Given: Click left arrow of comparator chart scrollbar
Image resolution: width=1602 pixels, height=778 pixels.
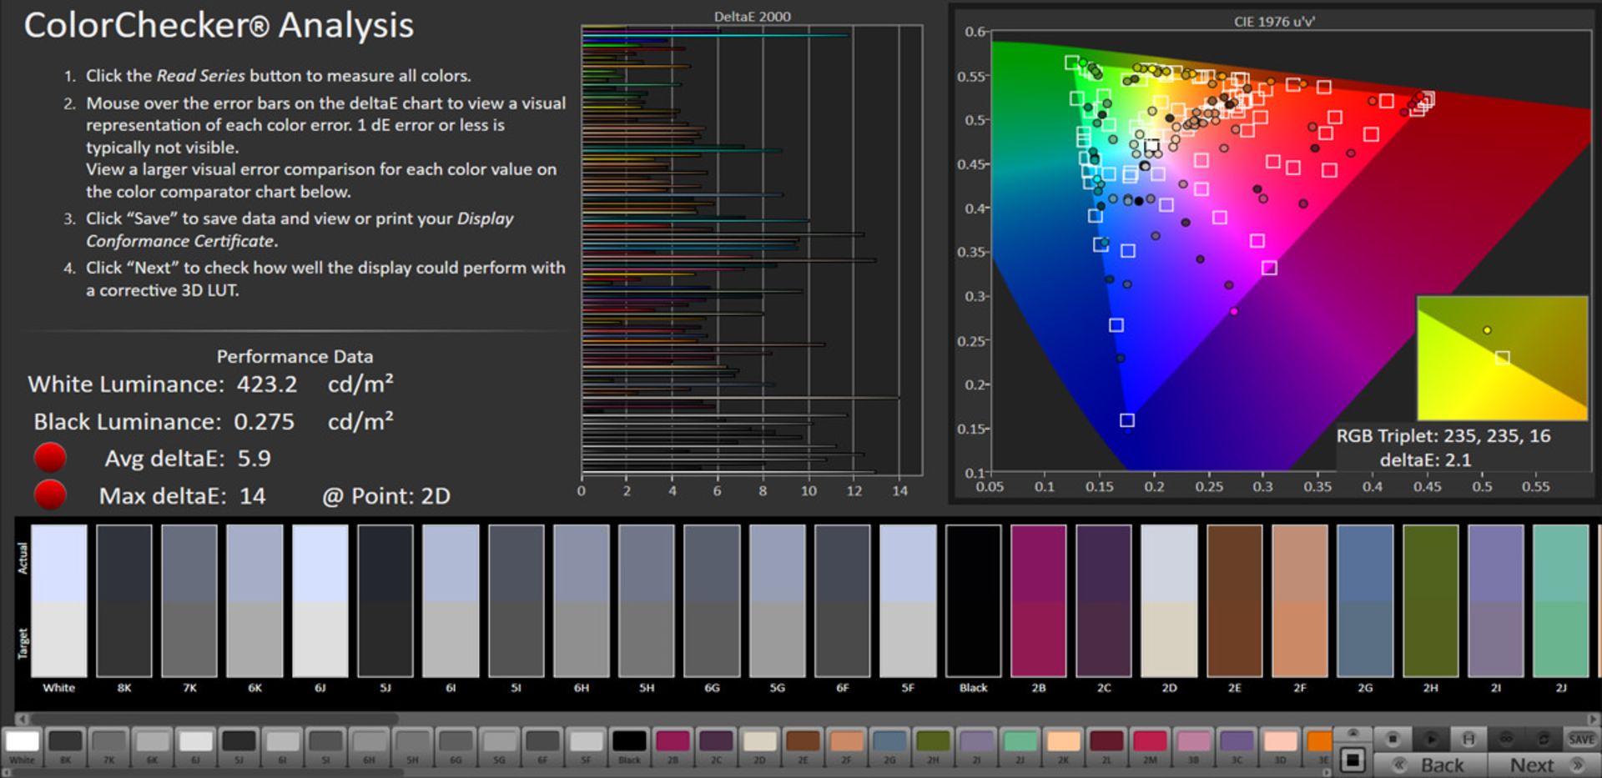Looking at the screenshot, I should coord(23,718).
